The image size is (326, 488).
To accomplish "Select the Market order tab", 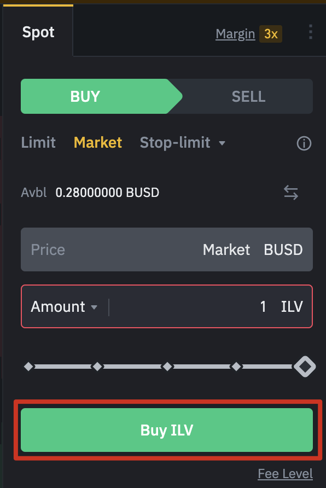I will click(x=97, y=143).
